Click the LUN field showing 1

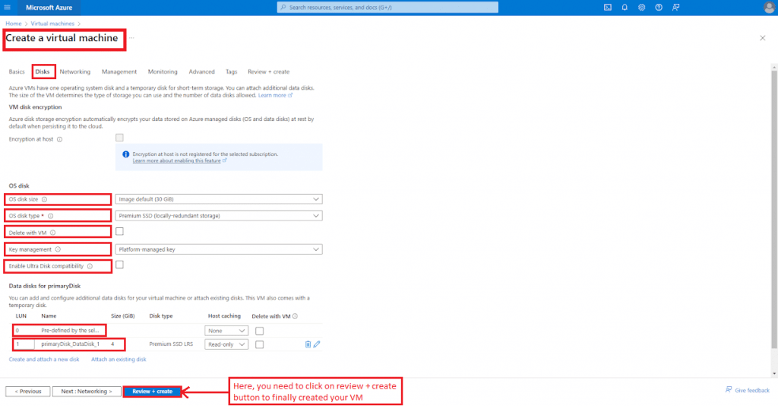coord(24,344)
